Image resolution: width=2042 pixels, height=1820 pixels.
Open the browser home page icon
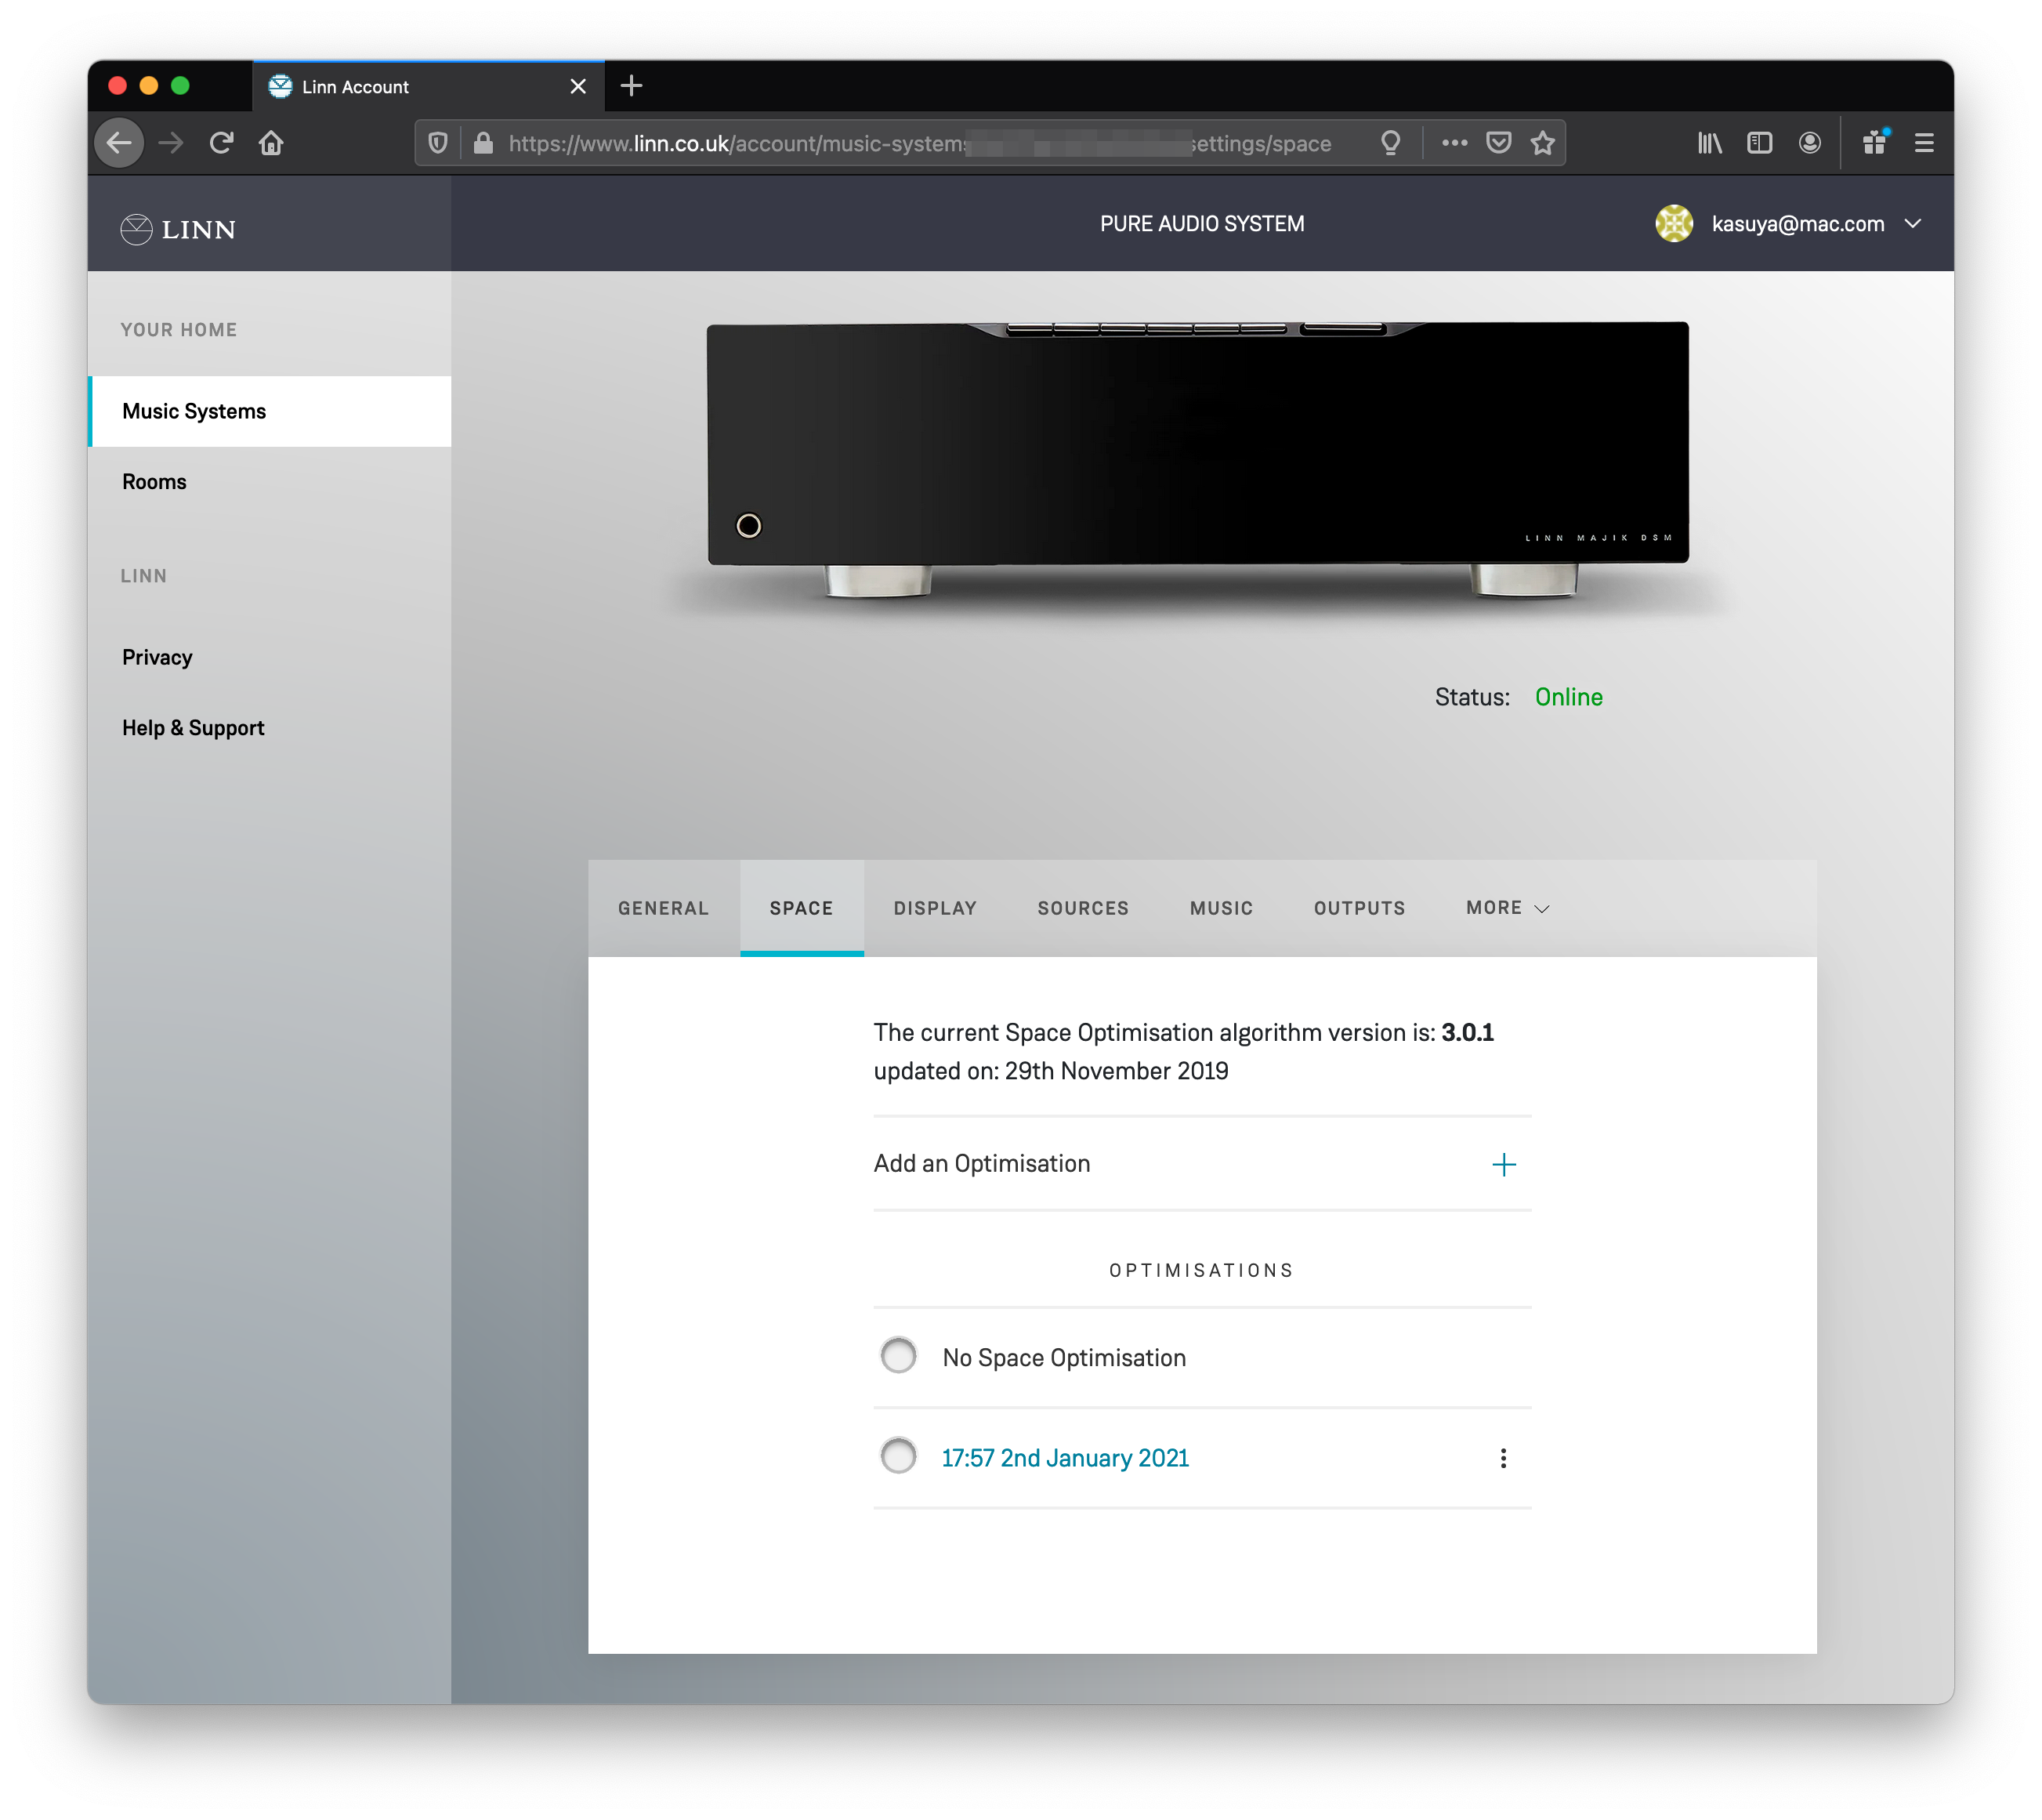tap(271, 143)
